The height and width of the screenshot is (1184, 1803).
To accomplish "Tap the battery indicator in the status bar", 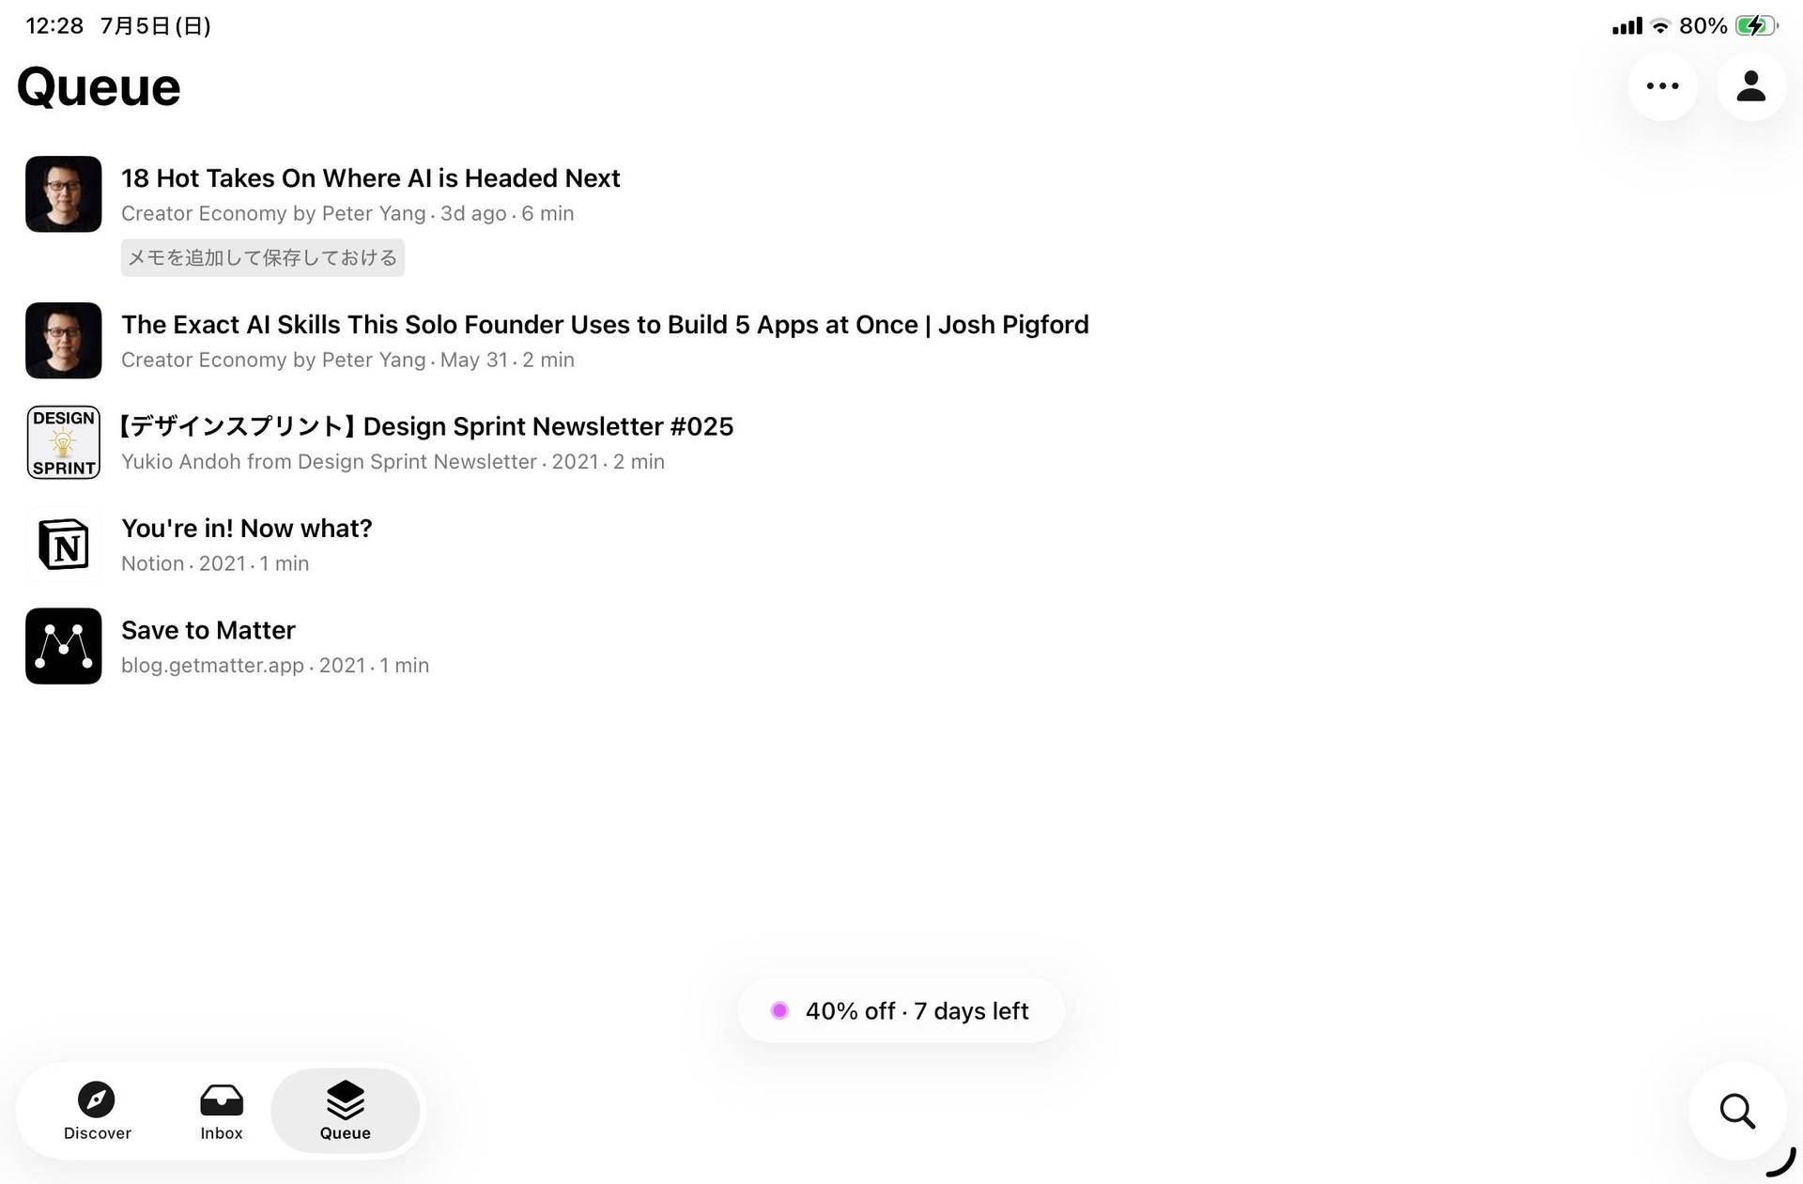I will tap(1756, 26).
